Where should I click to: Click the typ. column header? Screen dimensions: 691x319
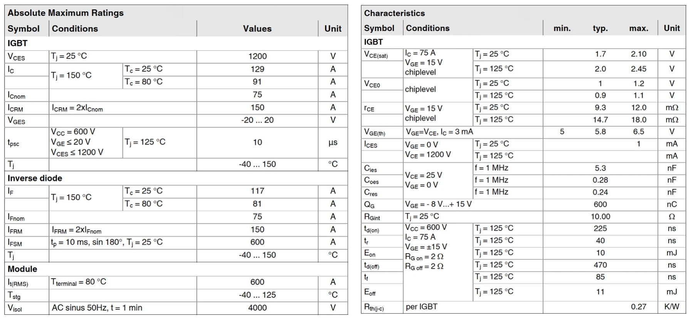click(600, 29)
